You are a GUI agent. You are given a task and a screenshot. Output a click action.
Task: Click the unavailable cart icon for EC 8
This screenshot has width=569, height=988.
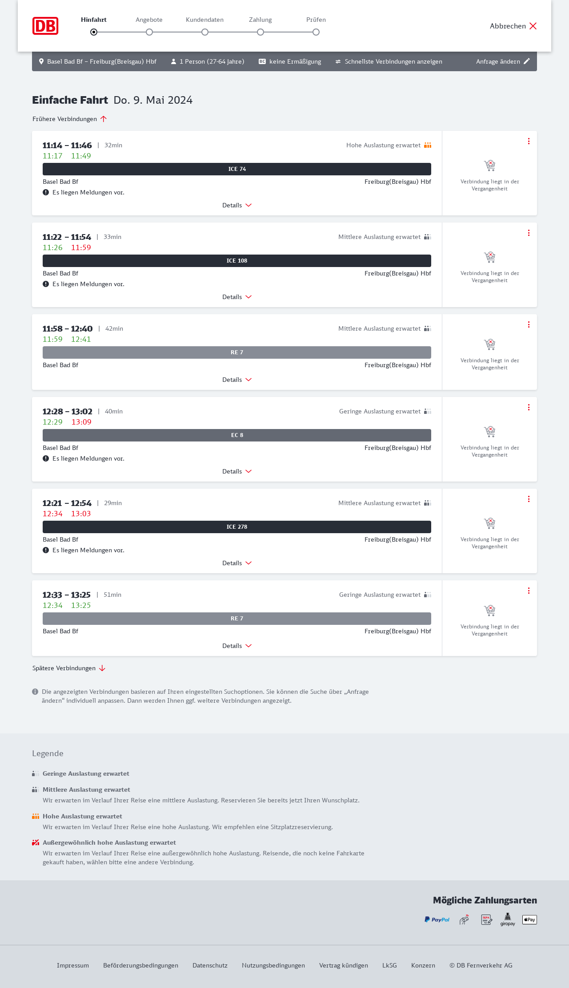[x=489, y=431]
